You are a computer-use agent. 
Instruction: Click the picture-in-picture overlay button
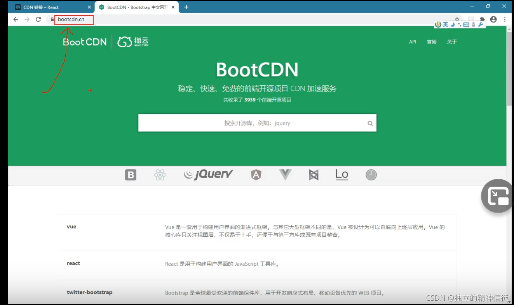pyautogui.click(x=498, y=196)
